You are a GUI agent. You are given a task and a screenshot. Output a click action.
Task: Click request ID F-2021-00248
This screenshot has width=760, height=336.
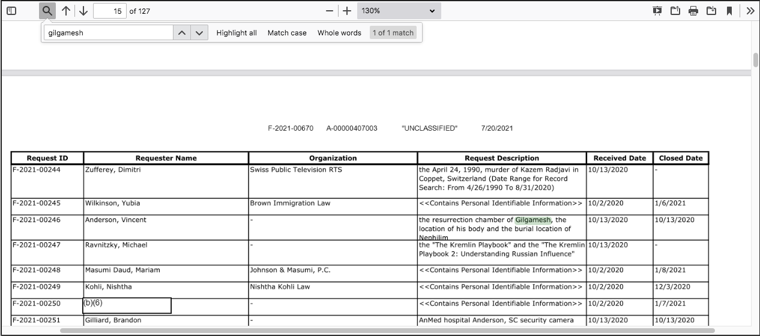(x=37, y=270)
